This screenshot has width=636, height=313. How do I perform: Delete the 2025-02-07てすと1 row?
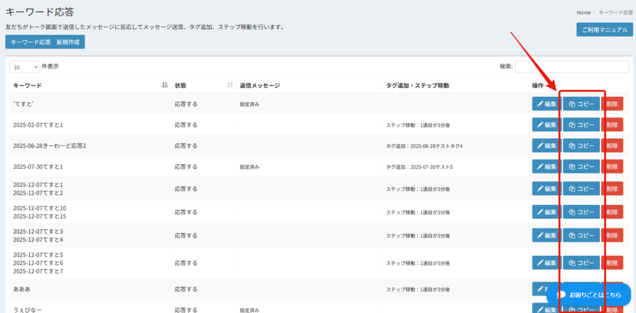point(612,125)
